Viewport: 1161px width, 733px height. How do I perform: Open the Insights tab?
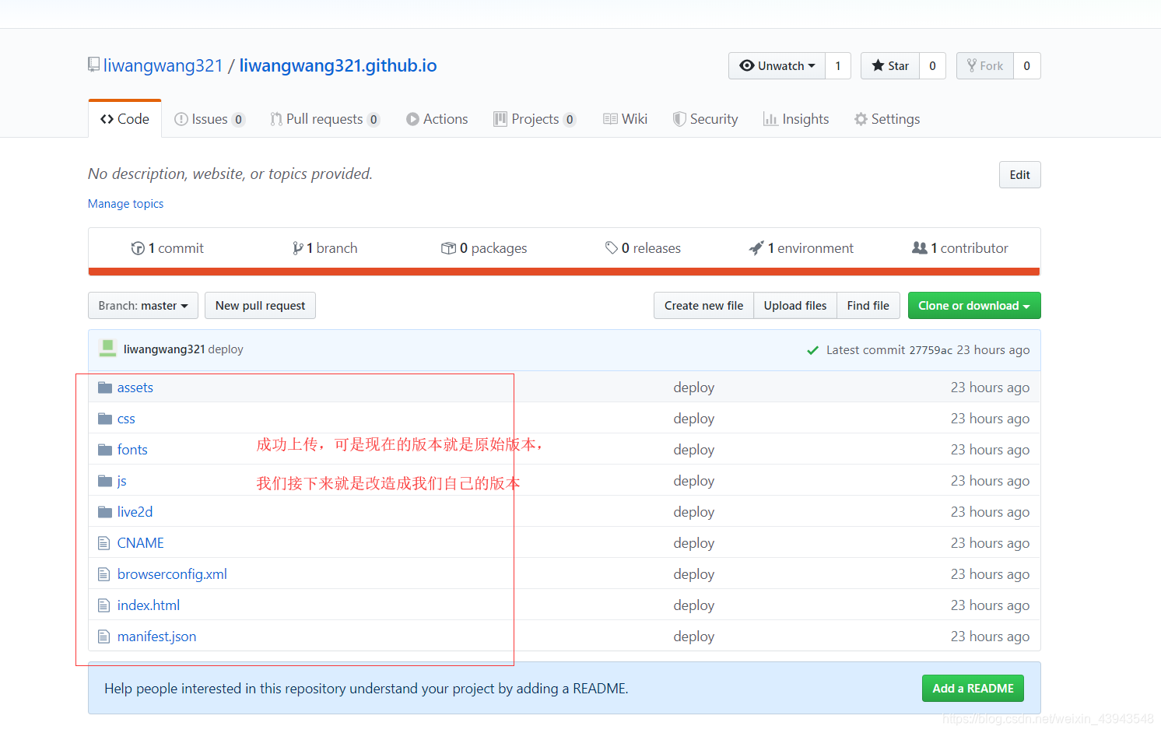coord(796,119)
